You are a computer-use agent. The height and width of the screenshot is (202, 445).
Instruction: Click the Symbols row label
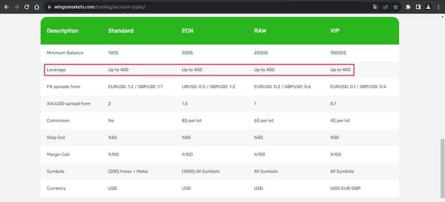[56, 171]
